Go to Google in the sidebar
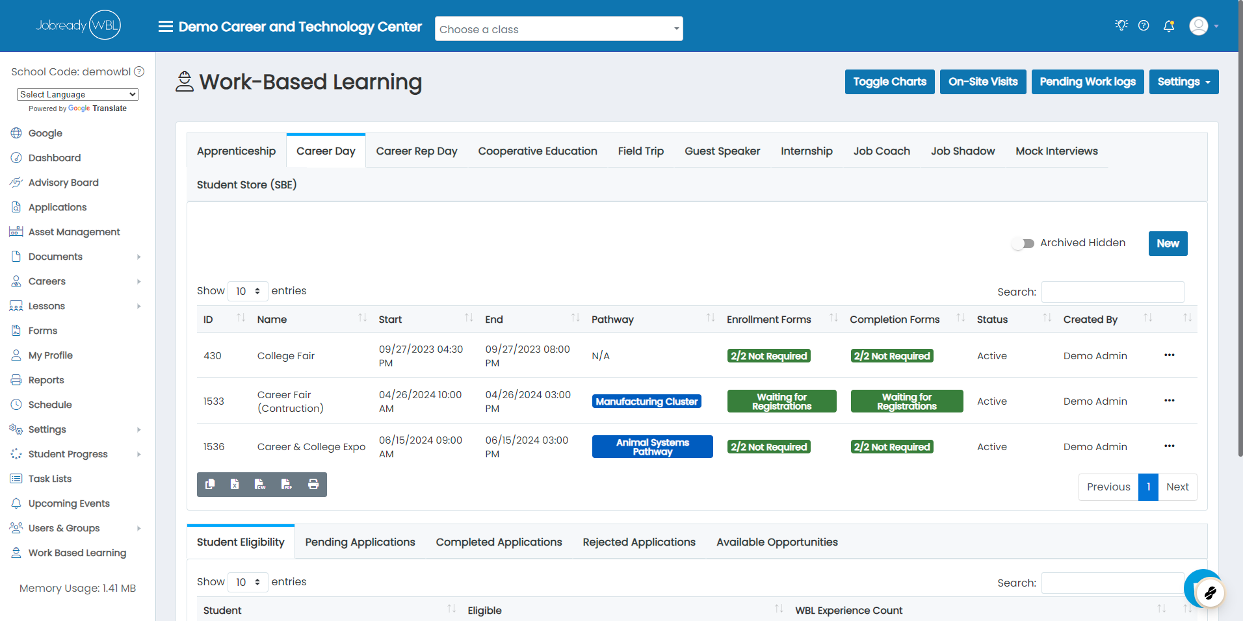 coord(45,133)
